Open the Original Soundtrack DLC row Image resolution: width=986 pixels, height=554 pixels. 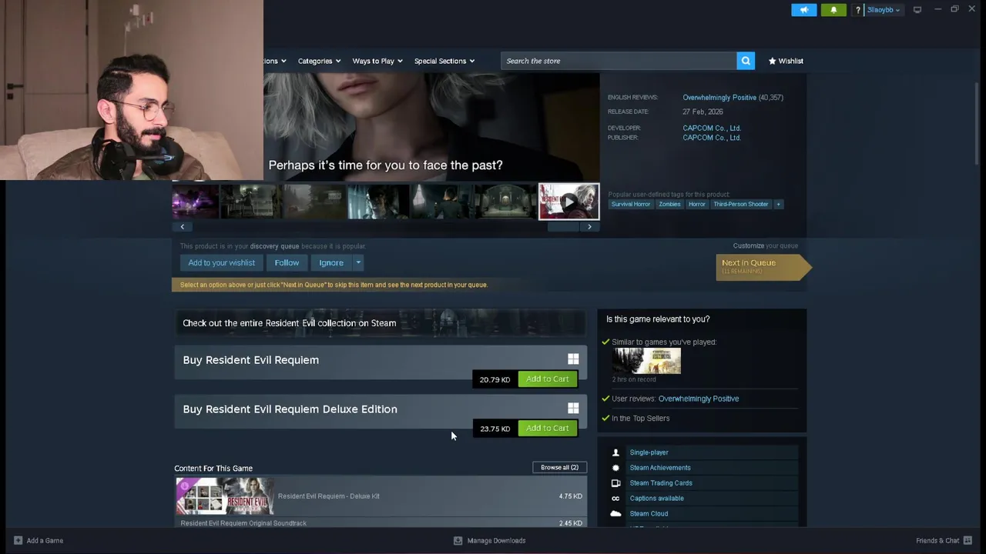click(x=381, y=523)
